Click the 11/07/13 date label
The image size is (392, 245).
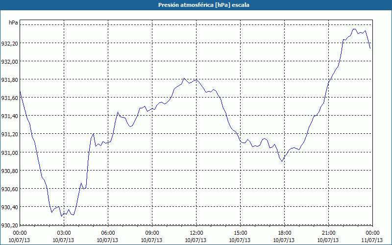point(372,240)
